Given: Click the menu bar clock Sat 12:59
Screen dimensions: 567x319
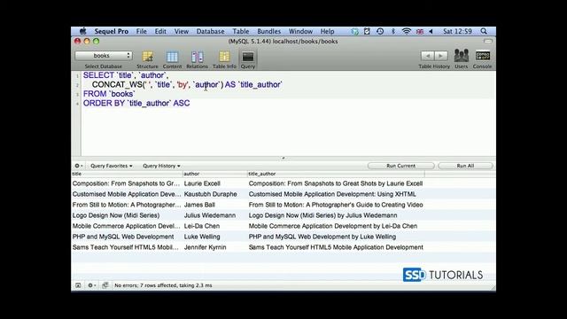Looking at the screenshot, I should (457, 31).
